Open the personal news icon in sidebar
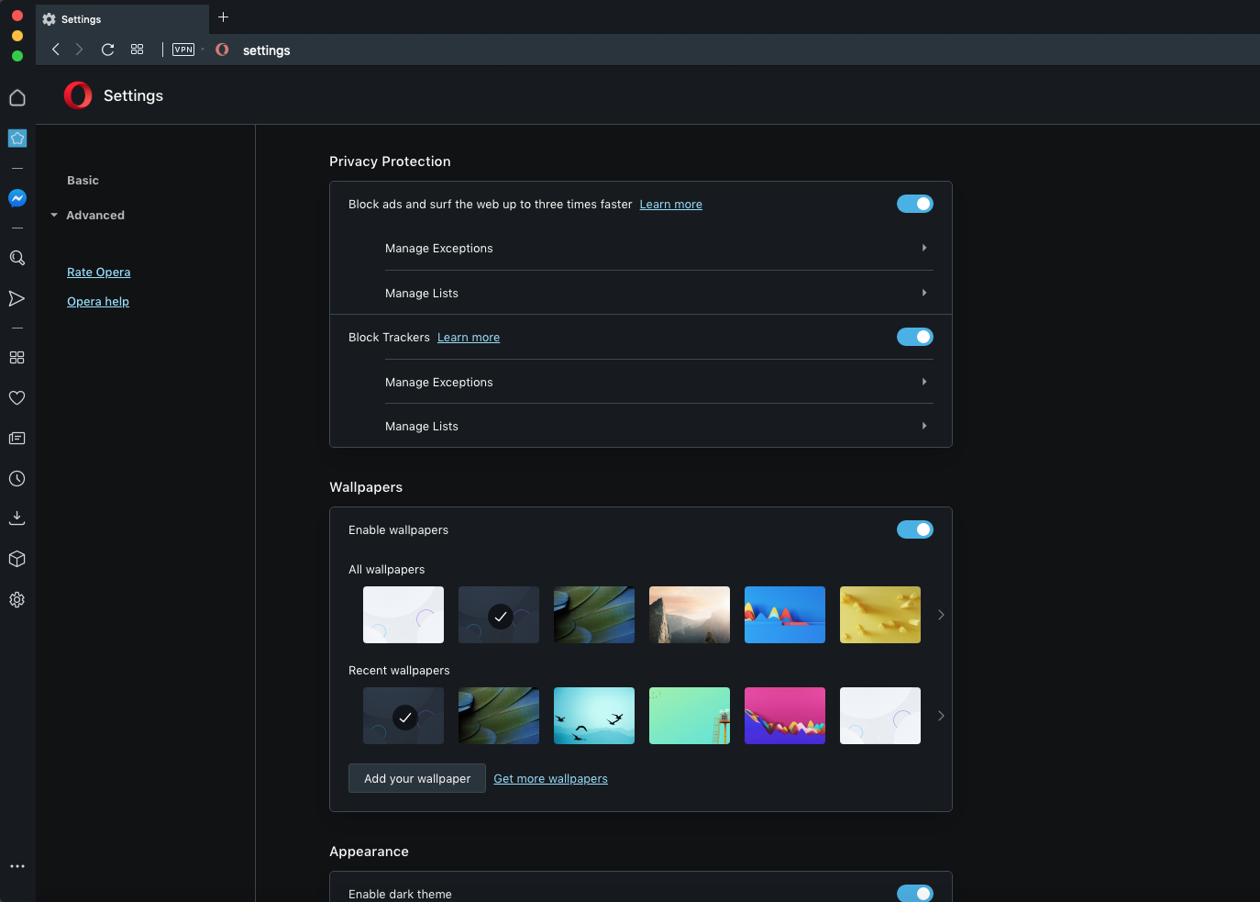The height and width of the screenshot is (902, 1260). pyautogui.click(x=17, y=438)
